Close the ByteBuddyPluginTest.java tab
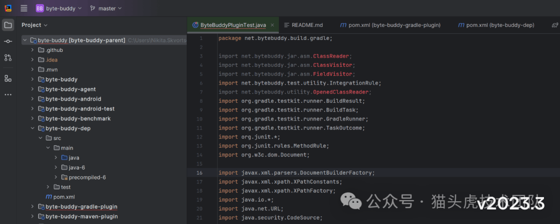The height and width of the screenshot is (224, 560). click(x=272, y=25)
